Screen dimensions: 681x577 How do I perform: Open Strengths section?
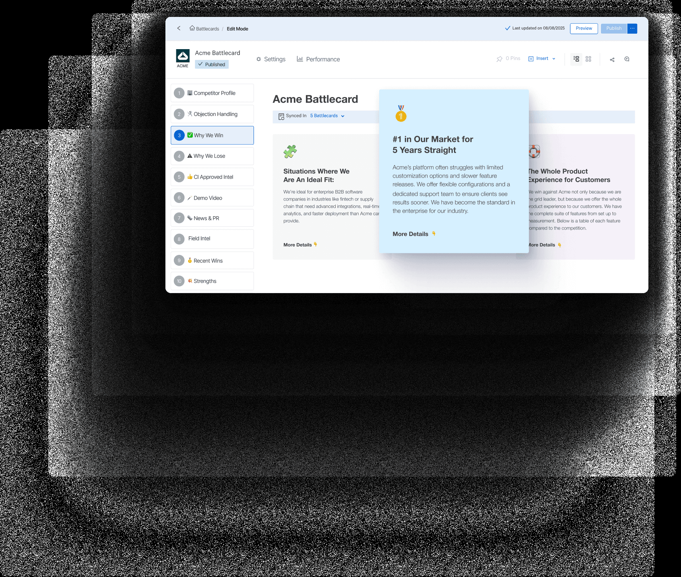tap(212, 281)
